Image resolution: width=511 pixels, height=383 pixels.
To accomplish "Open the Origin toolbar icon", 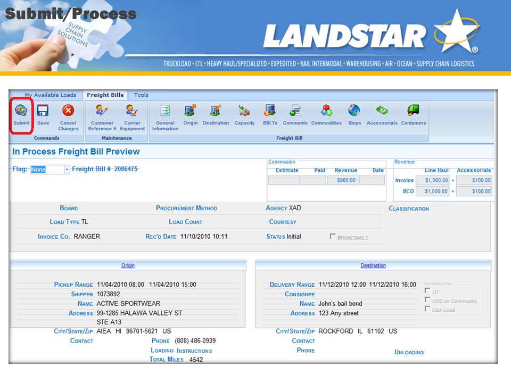I will click(x=191, y=111).
